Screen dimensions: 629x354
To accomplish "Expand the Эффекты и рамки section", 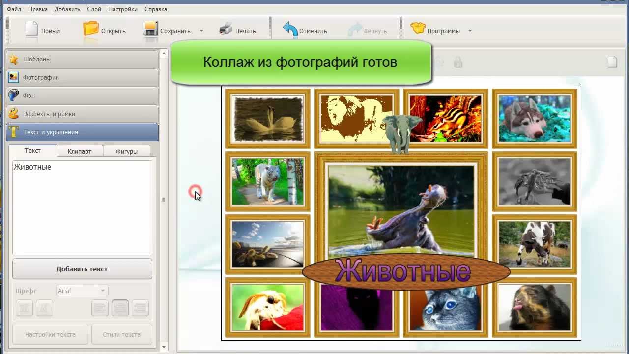I will [x=82, y=114].
